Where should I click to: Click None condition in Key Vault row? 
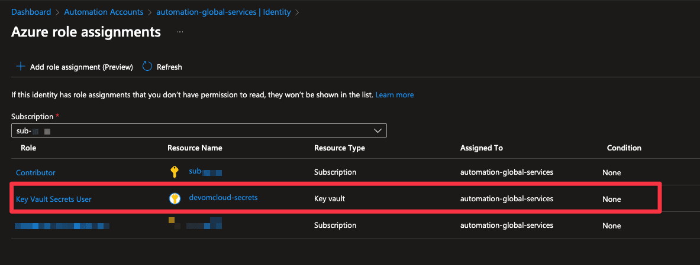612,199
